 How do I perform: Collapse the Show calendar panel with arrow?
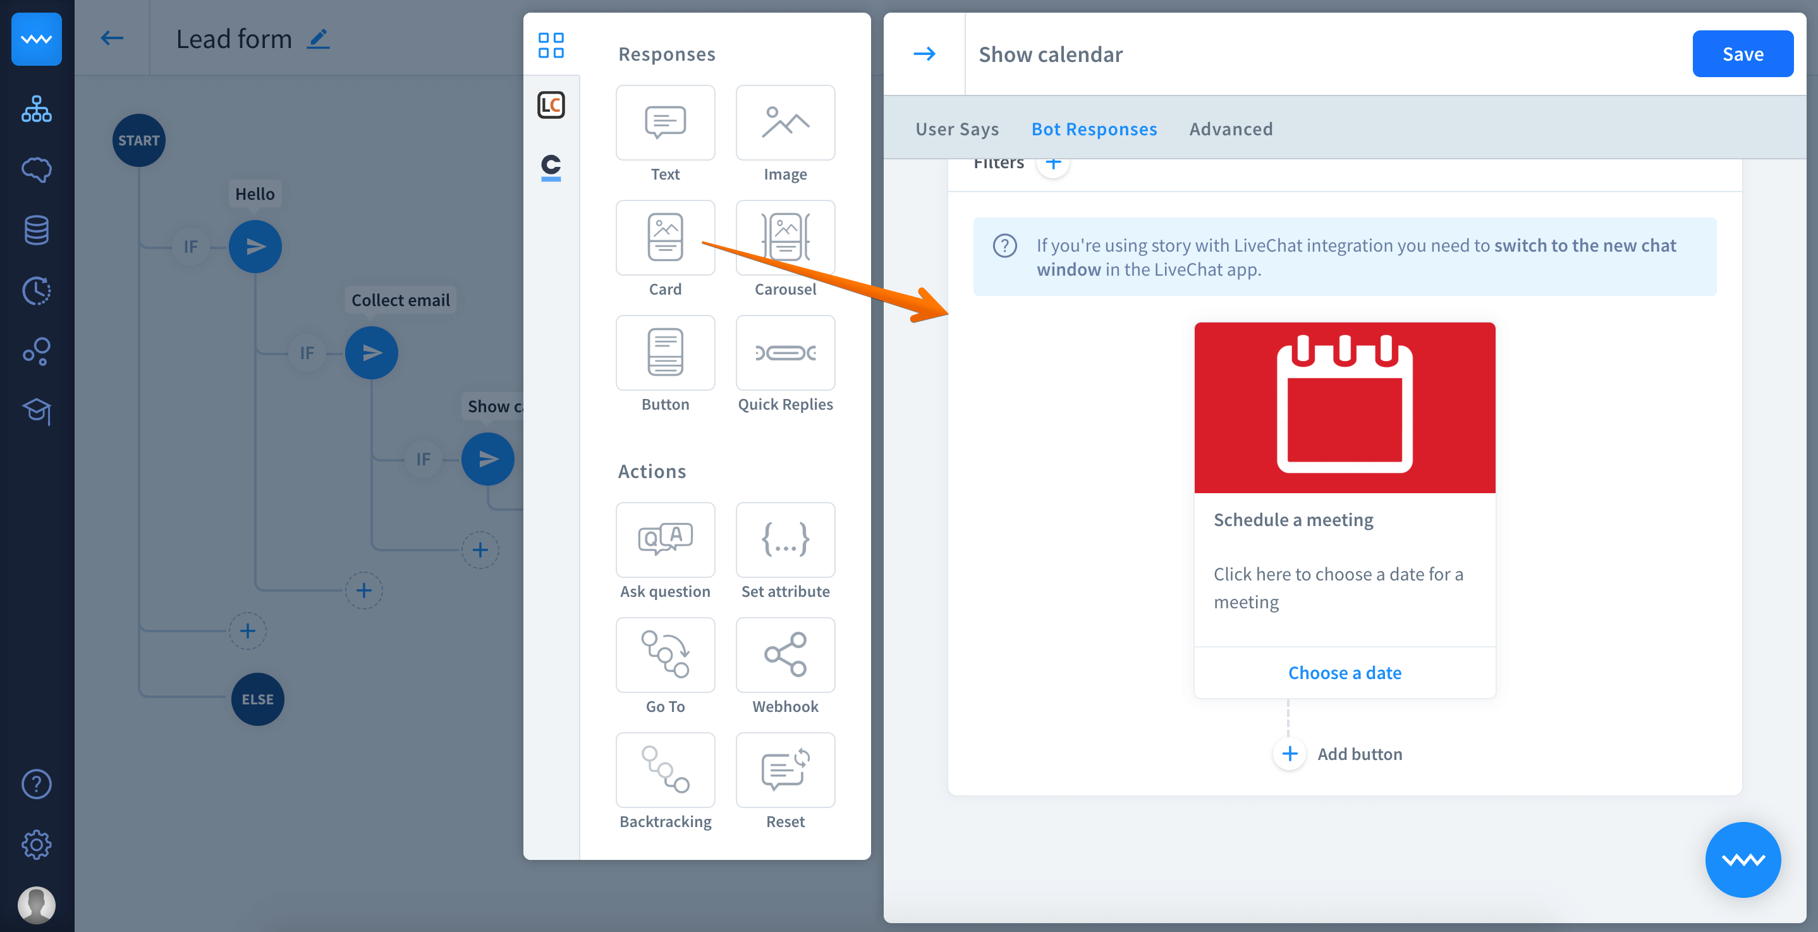point(924,54)
